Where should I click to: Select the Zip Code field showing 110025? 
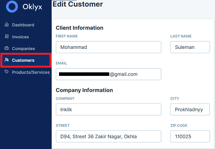point(190,136)
